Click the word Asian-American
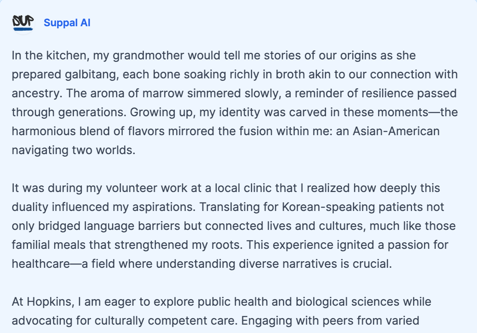 [396, 130]
